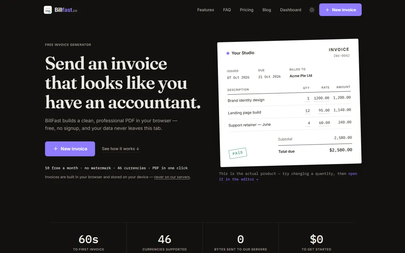Click the main hero headline
The width and height of the screenshot is (405, 253).
click(x=123, y=83)
